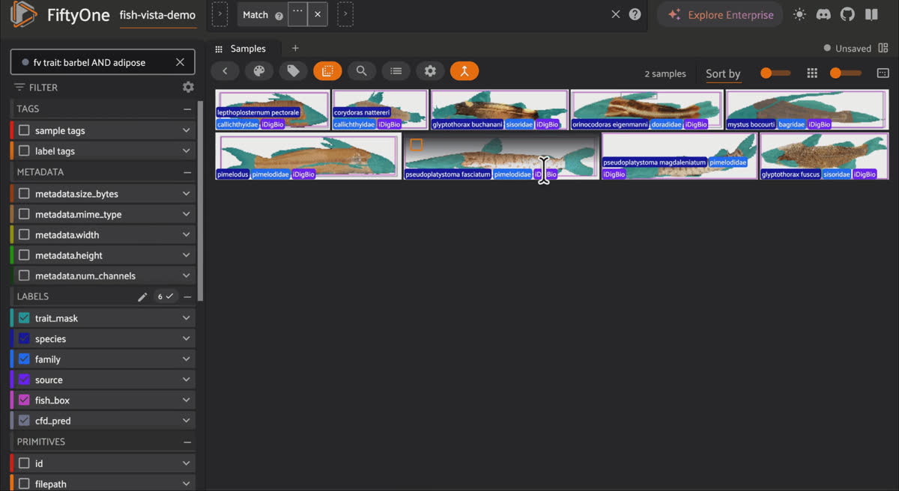The width and height of the screenshot is (899, 491).
Task: Enable the metadata.mime_type checkbox
Action: (24, 214)
